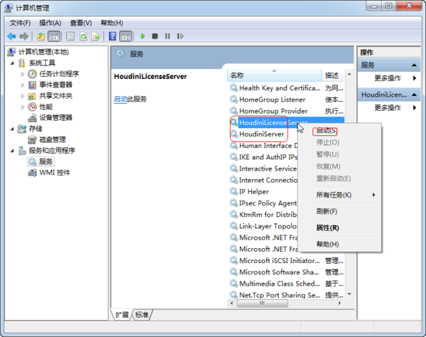Open the 文件(F) menu
This screenshot has width=426, height=337.
[20, 23]
